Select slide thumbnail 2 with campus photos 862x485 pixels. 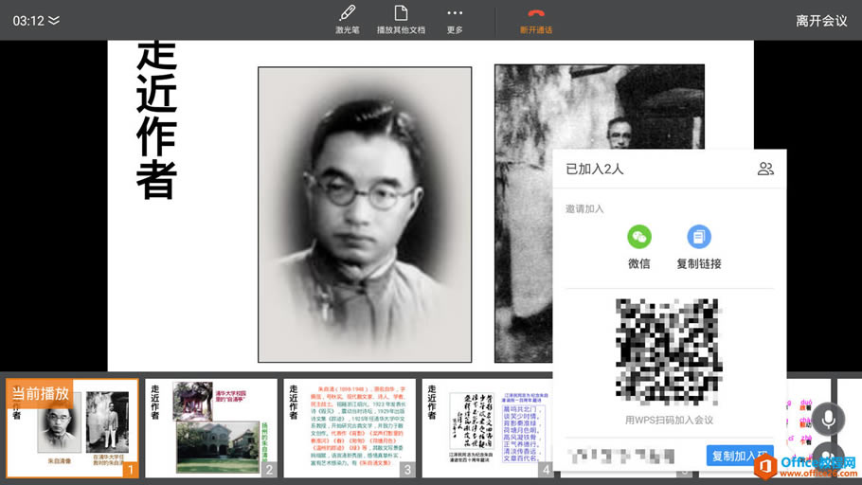[211, 428]
